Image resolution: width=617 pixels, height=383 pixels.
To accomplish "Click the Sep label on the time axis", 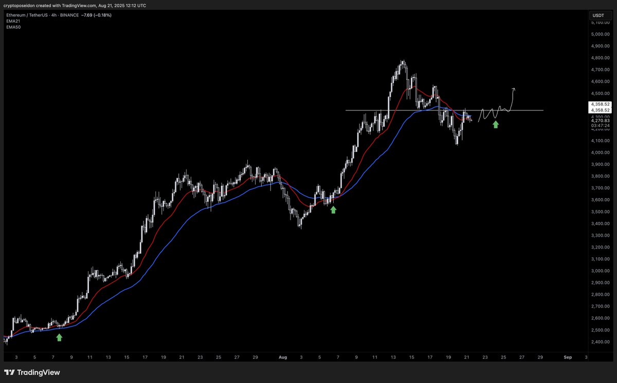I will tap(568, 357).
